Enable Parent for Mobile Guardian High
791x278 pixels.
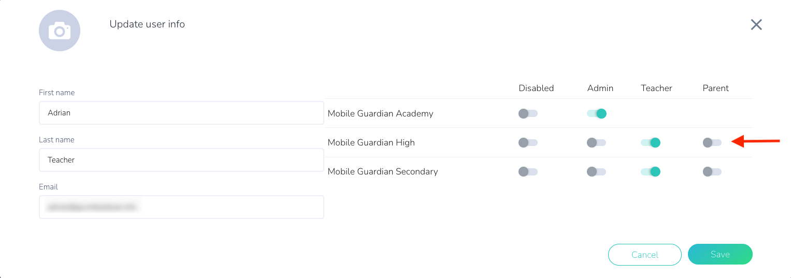pyautogui.click(x=712, y=142)
